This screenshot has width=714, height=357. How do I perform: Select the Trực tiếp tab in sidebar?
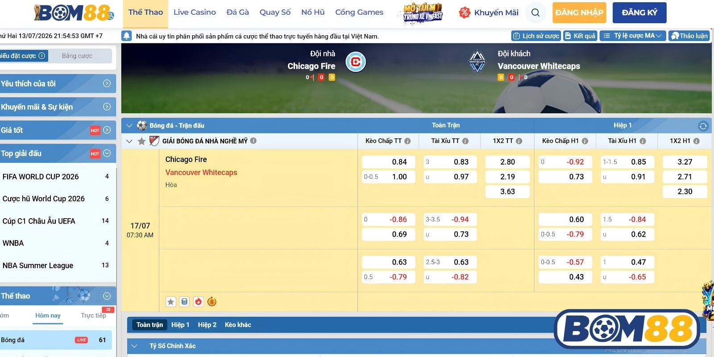[93, 315]
